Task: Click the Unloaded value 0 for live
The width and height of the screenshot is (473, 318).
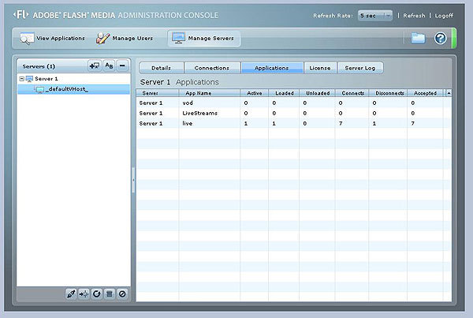Action: point(305,124)
